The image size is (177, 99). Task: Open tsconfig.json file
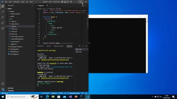click(20, 54)
